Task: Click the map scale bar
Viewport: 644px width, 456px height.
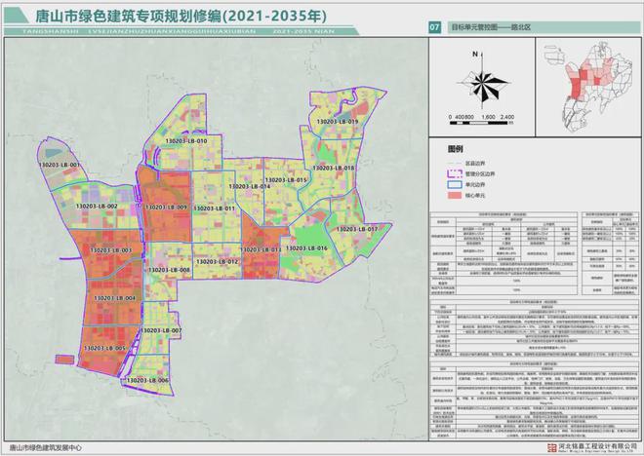Action: [x=481, y=110]
